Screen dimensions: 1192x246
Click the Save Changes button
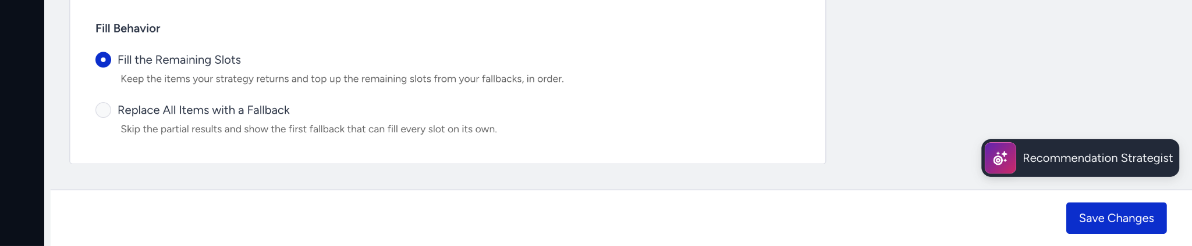[x=1116, y=218]
